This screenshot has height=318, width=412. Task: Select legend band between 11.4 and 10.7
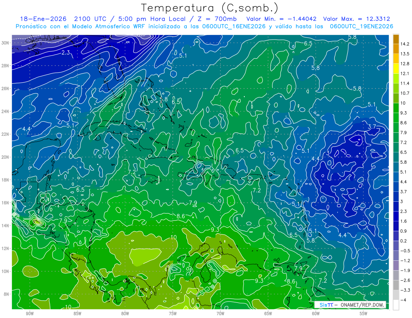[396, 88]
